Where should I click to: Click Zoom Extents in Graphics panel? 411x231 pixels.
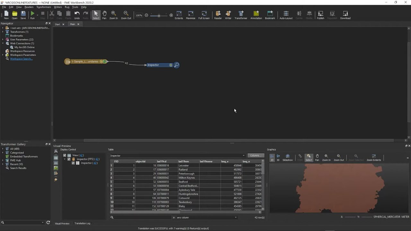coord(374,157)
